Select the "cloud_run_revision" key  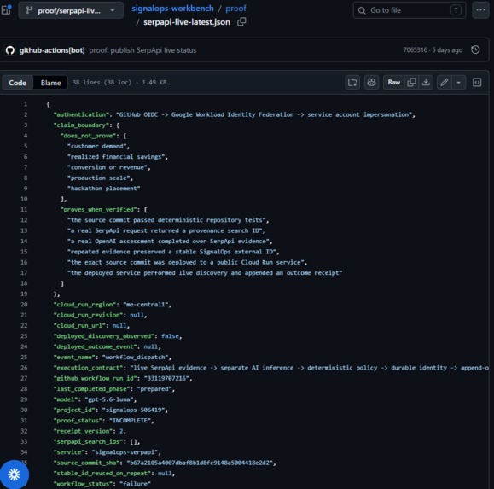[88, 315]
